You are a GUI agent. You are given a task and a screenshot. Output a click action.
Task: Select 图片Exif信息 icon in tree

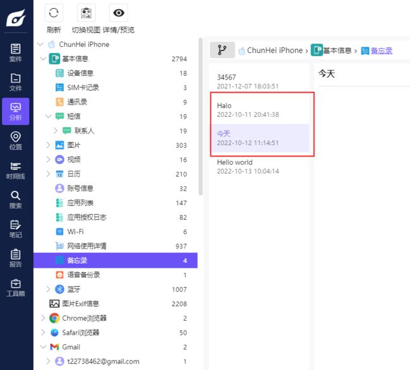(54, 304)
